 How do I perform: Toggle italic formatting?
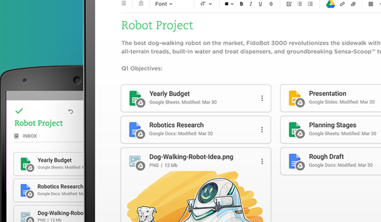tap(251, 4)
